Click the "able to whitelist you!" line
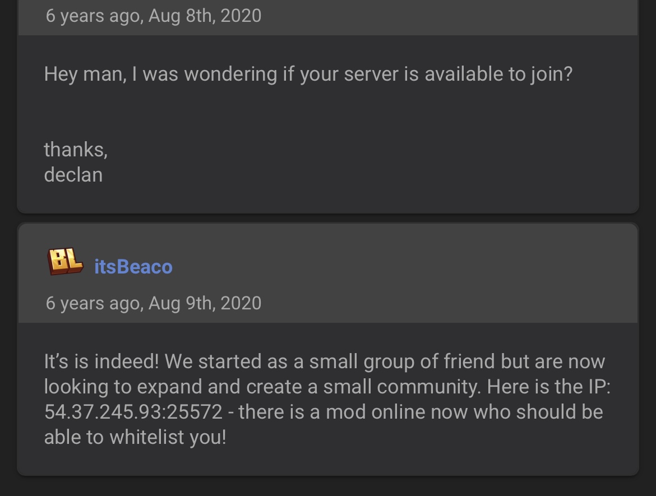 point(135,437)
